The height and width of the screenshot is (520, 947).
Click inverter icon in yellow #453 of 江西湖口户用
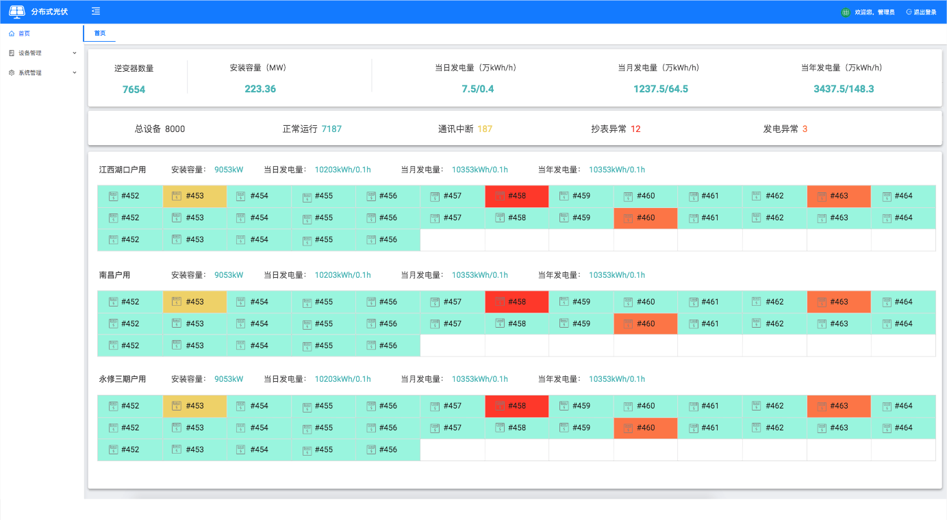[177, 196]
